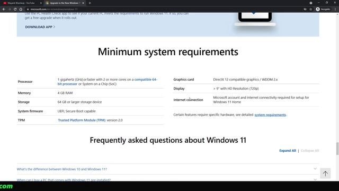Click the 'version 2.0' text in TPM row
This screenshot has width=339, height=191.
point(114,120)
